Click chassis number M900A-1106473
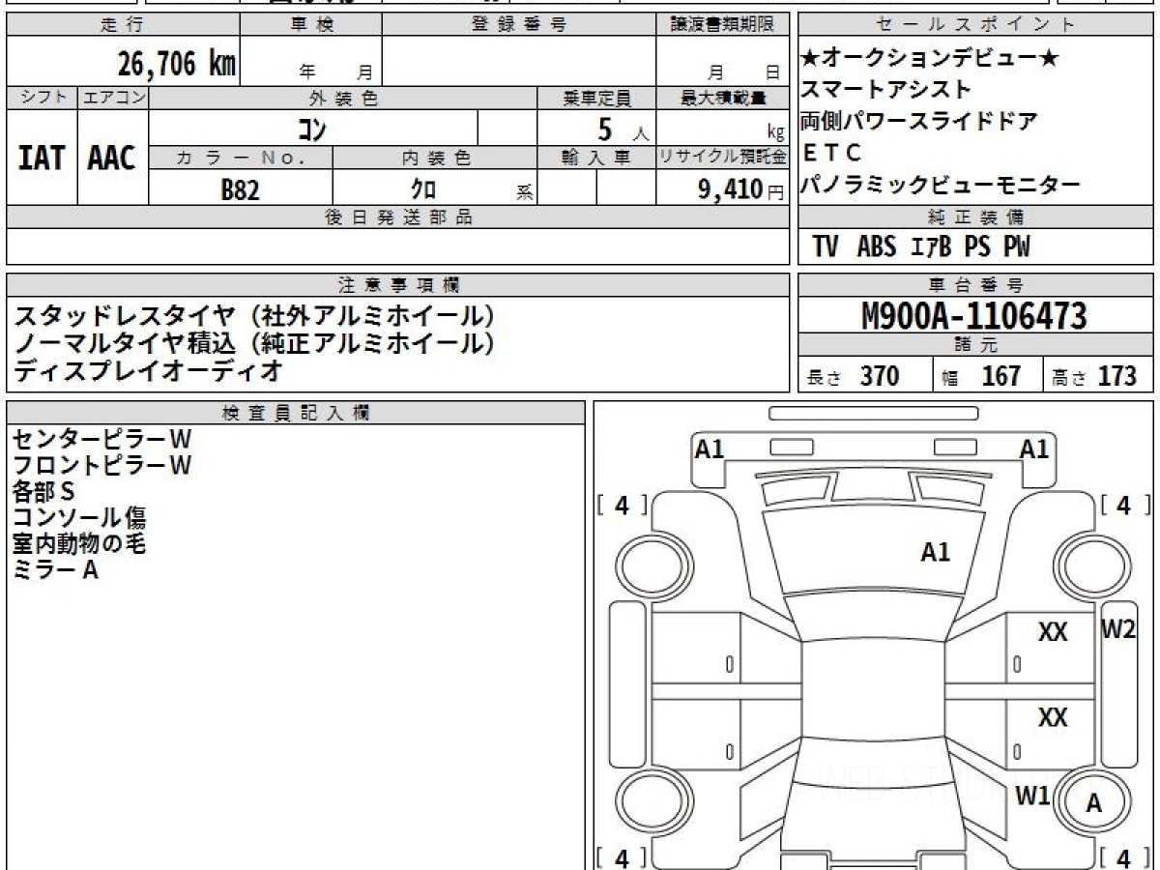The width and height of the screenshot is (1160, 870). point(974,316)
